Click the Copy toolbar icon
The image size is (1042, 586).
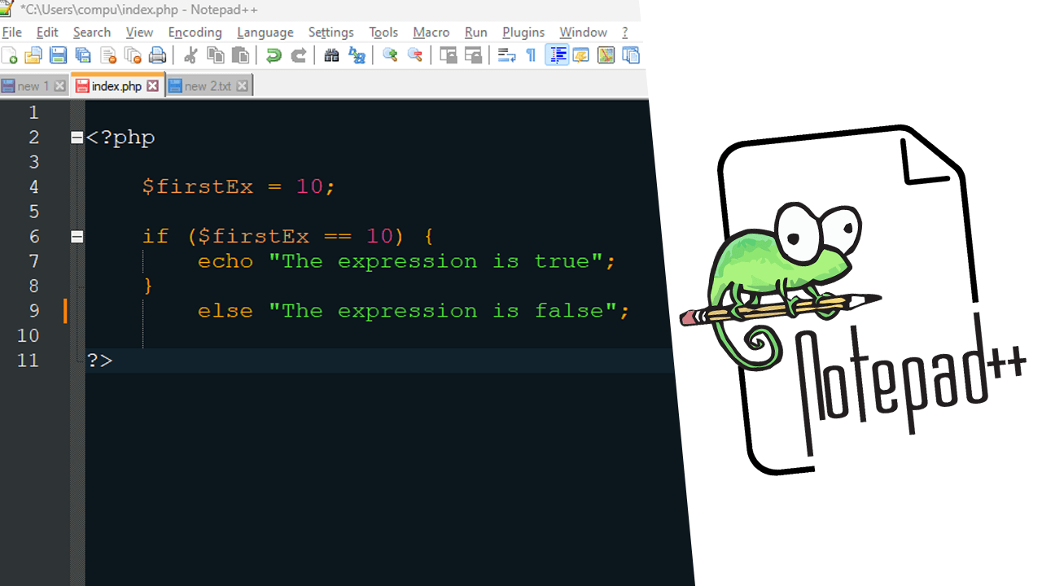click(x=216, y=55)
